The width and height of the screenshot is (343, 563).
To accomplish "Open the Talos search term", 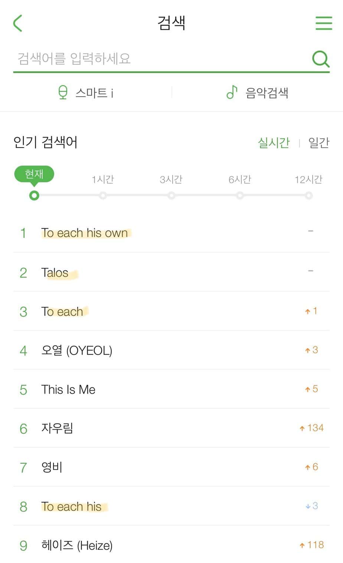I will coord(55,273).
